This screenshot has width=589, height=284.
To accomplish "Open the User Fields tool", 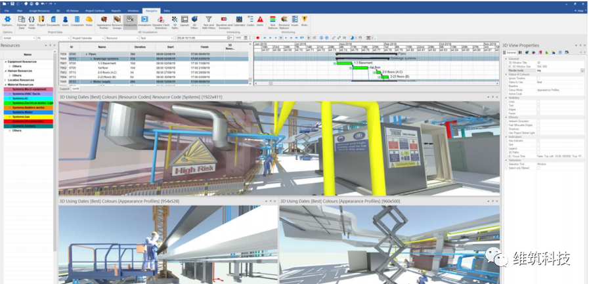I will pyautogui.click(x=32, y=22).
